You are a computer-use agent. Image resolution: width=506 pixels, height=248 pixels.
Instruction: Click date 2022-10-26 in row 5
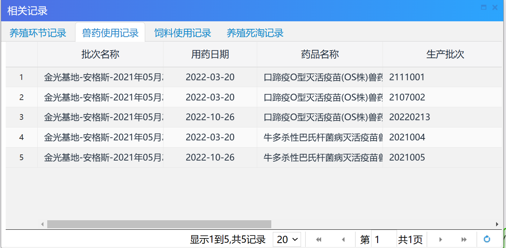click(210, 157)
